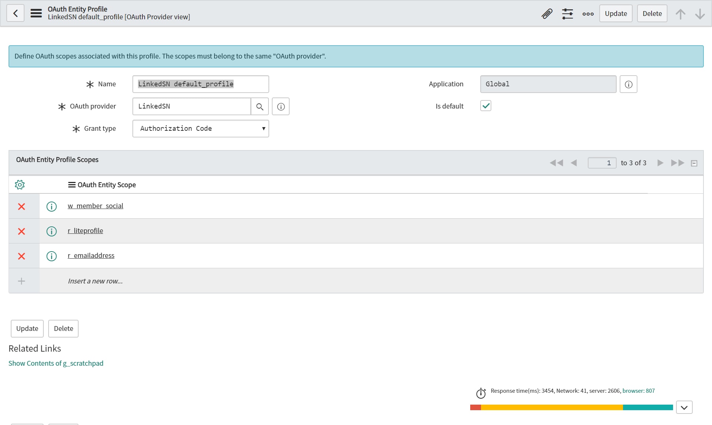Open the Grant type dropdown

pos(201,129)
